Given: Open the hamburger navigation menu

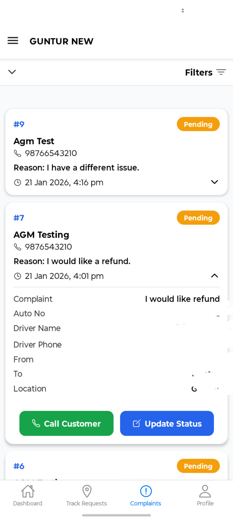Looking at the screenshot, I should [x=13, y=41].
